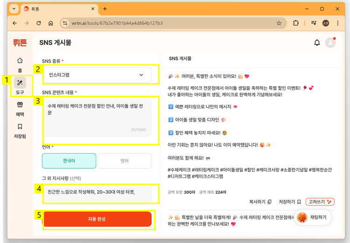Close the 뤼튼 tab

tap(93, 9)
